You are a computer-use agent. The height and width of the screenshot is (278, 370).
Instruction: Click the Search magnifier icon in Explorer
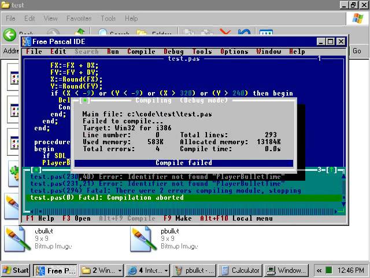click(x=103, y=32)
